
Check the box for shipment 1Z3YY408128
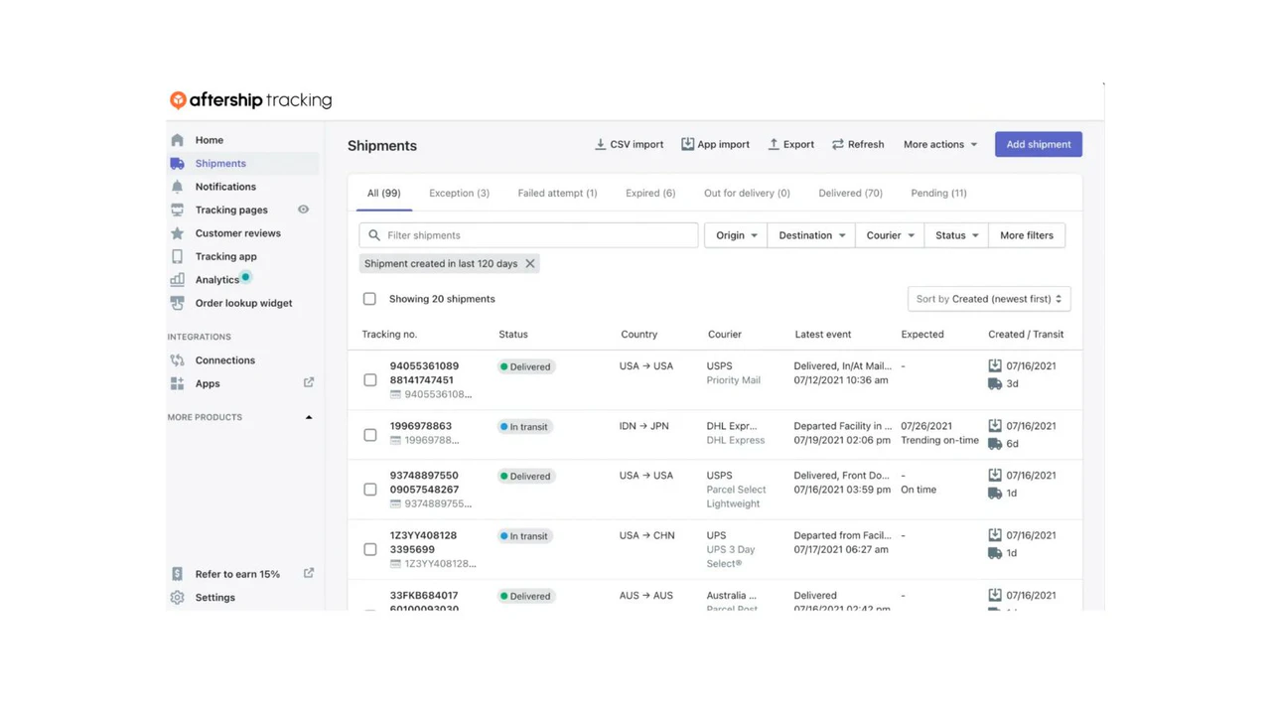point(369,549)
